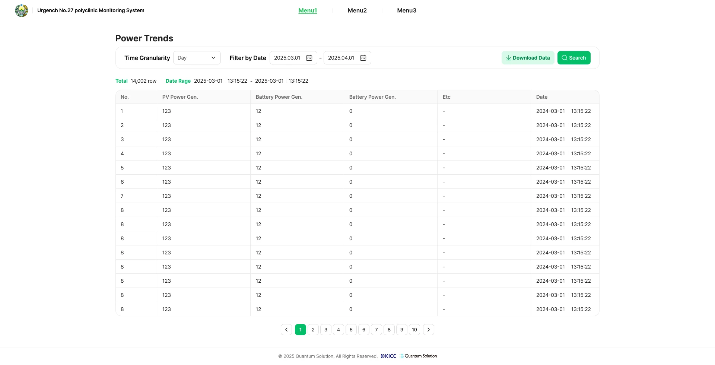Image resolution: width=715 pixels, height=365 pixels.
Task: Click battery value 12 in row No. 7
Action: point(258,196)
